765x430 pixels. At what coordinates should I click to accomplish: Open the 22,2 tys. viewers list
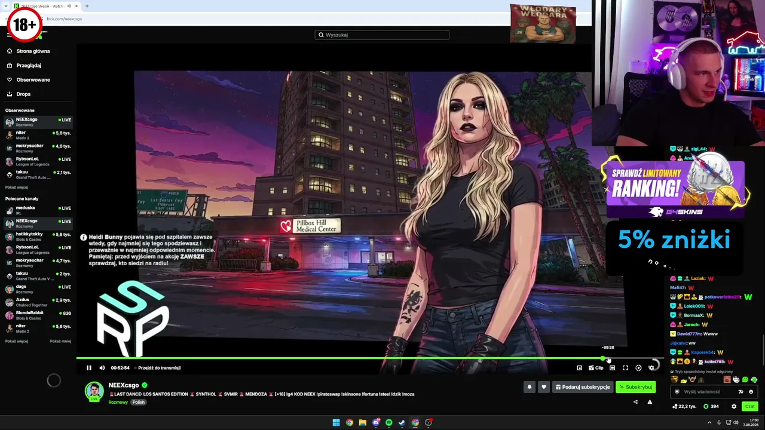point(684,407)
